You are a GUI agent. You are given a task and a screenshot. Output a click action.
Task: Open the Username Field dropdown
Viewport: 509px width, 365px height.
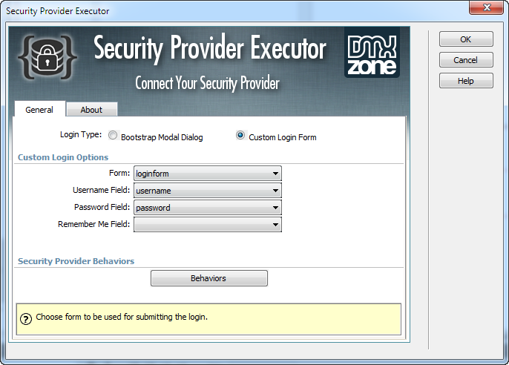208,191
